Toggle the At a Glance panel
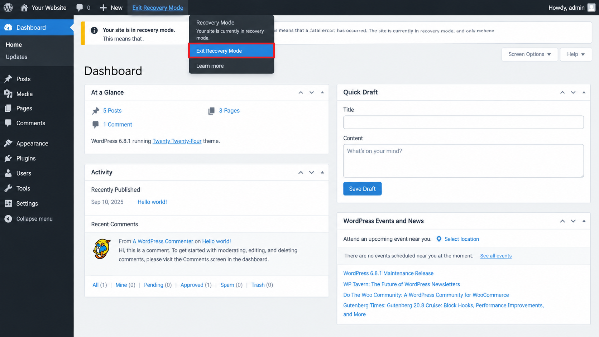This screenshot has height=337, width=599. pyautogui.click(x=322, y=92)
